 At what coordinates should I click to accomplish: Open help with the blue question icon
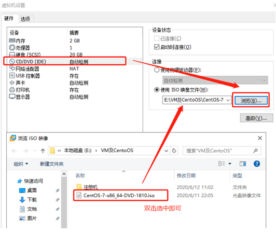[257, 163]
